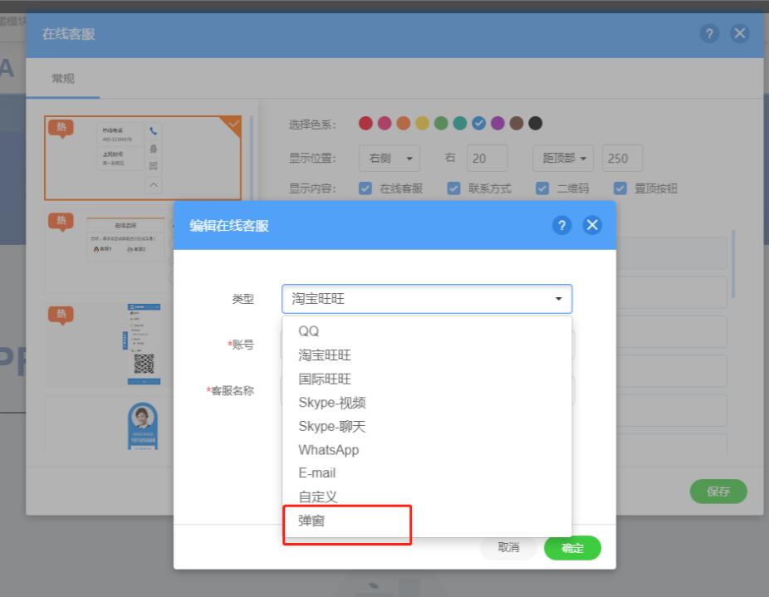Image resolution: width=769 pixels, height=597 pixels.
Task: Open help from the 在线客服 window header
Action: click(709, 33)
